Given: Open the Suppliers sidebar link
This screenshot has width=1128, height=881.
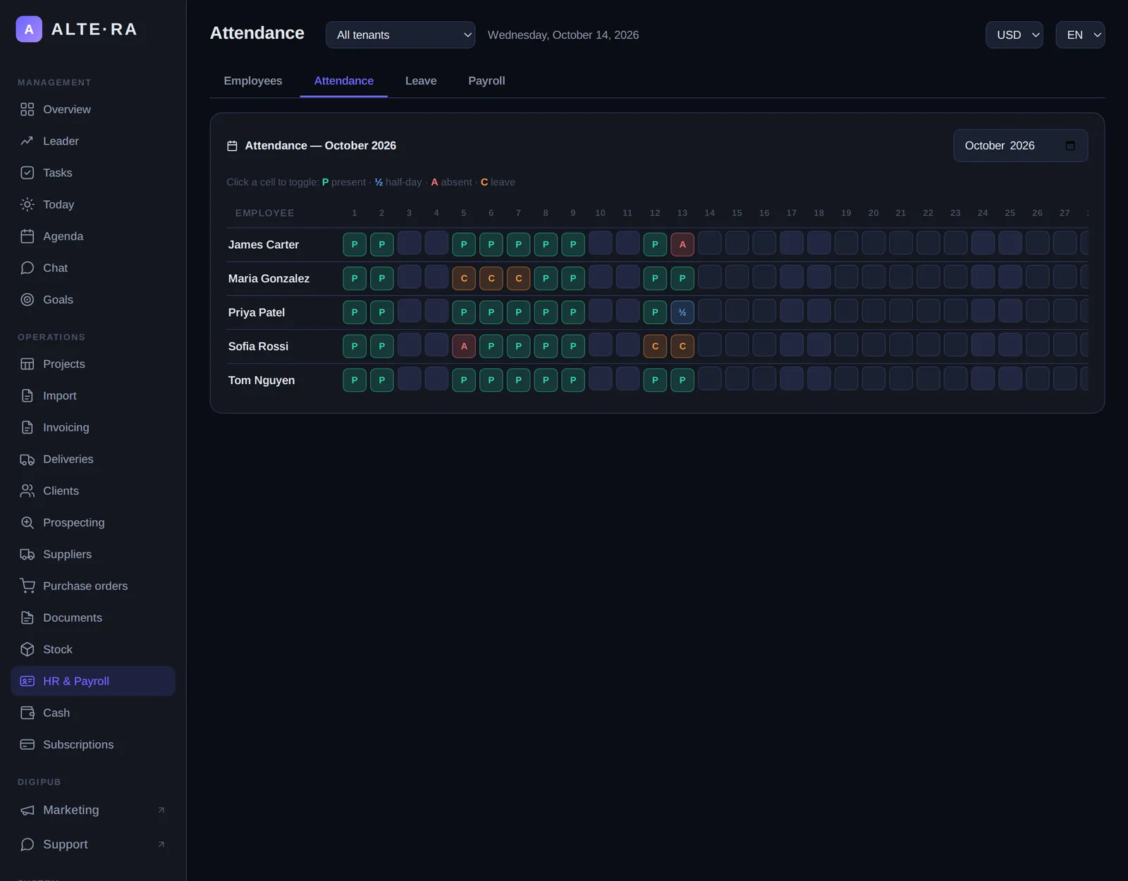Looking at the screenshot, I should pyautogui.click(x=93, y=554).
